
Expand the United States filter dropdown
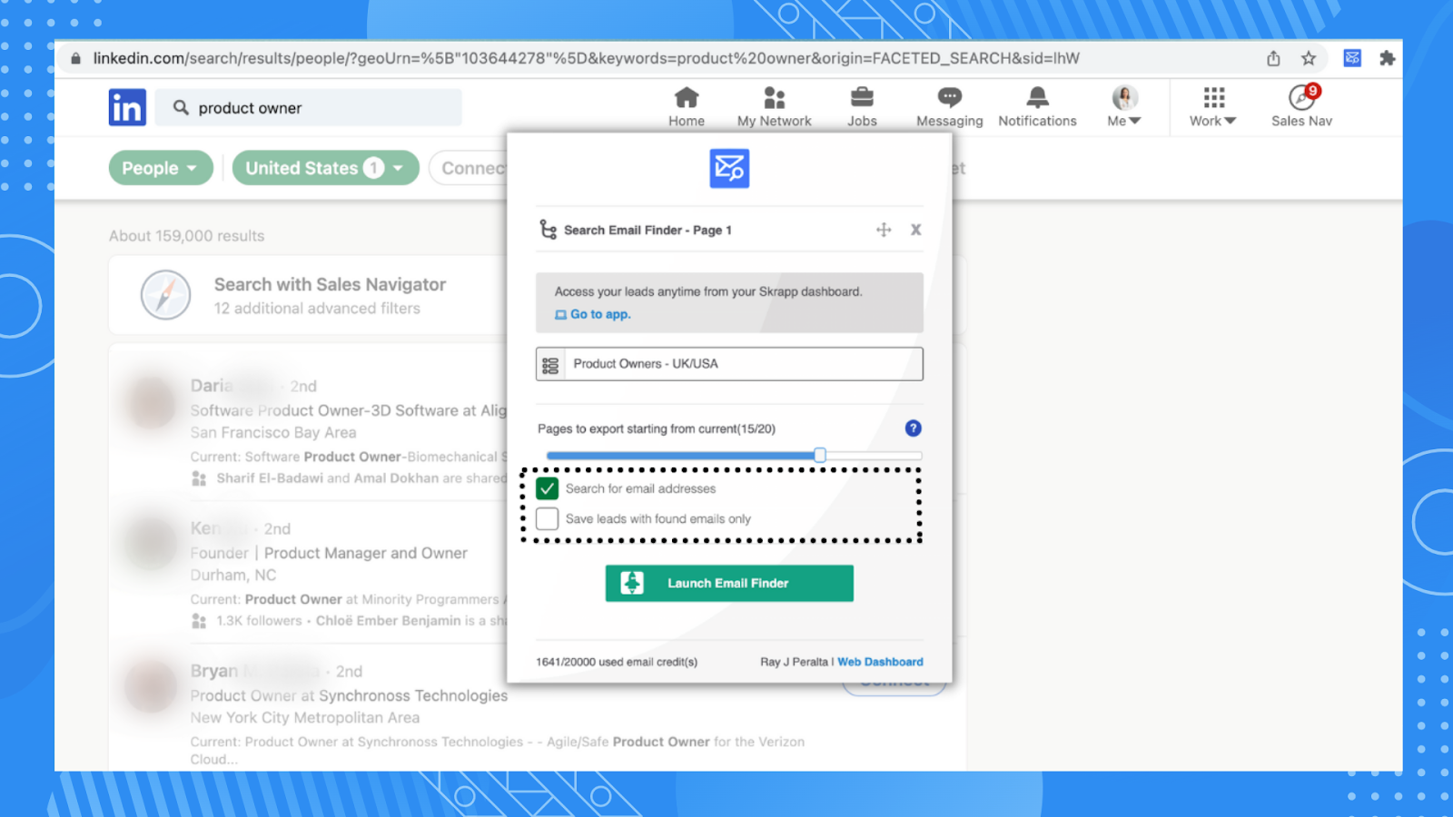pos(325,168)
